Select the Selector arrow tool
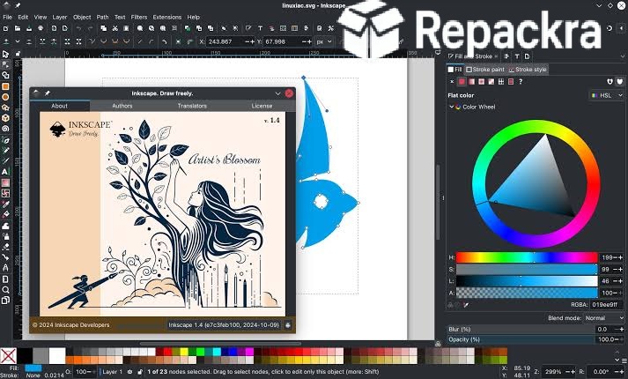The width and height of the screenshot is (628, 379). [5, 54]
